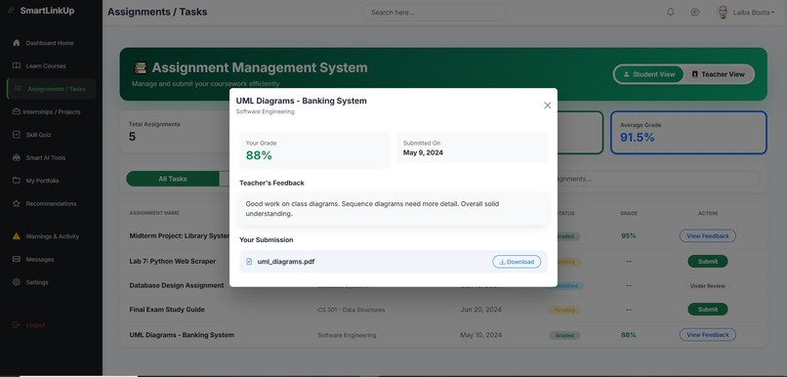
Task: Click the PDF file icon beside uml_diagrams.pdf
Action: [x=249, y=262]
